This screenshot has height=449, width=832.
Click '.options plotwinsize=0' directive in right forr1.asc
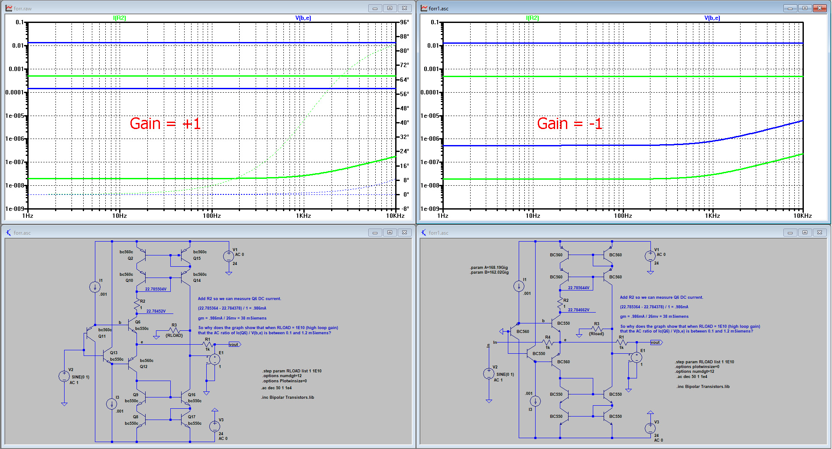click(697, 367)
